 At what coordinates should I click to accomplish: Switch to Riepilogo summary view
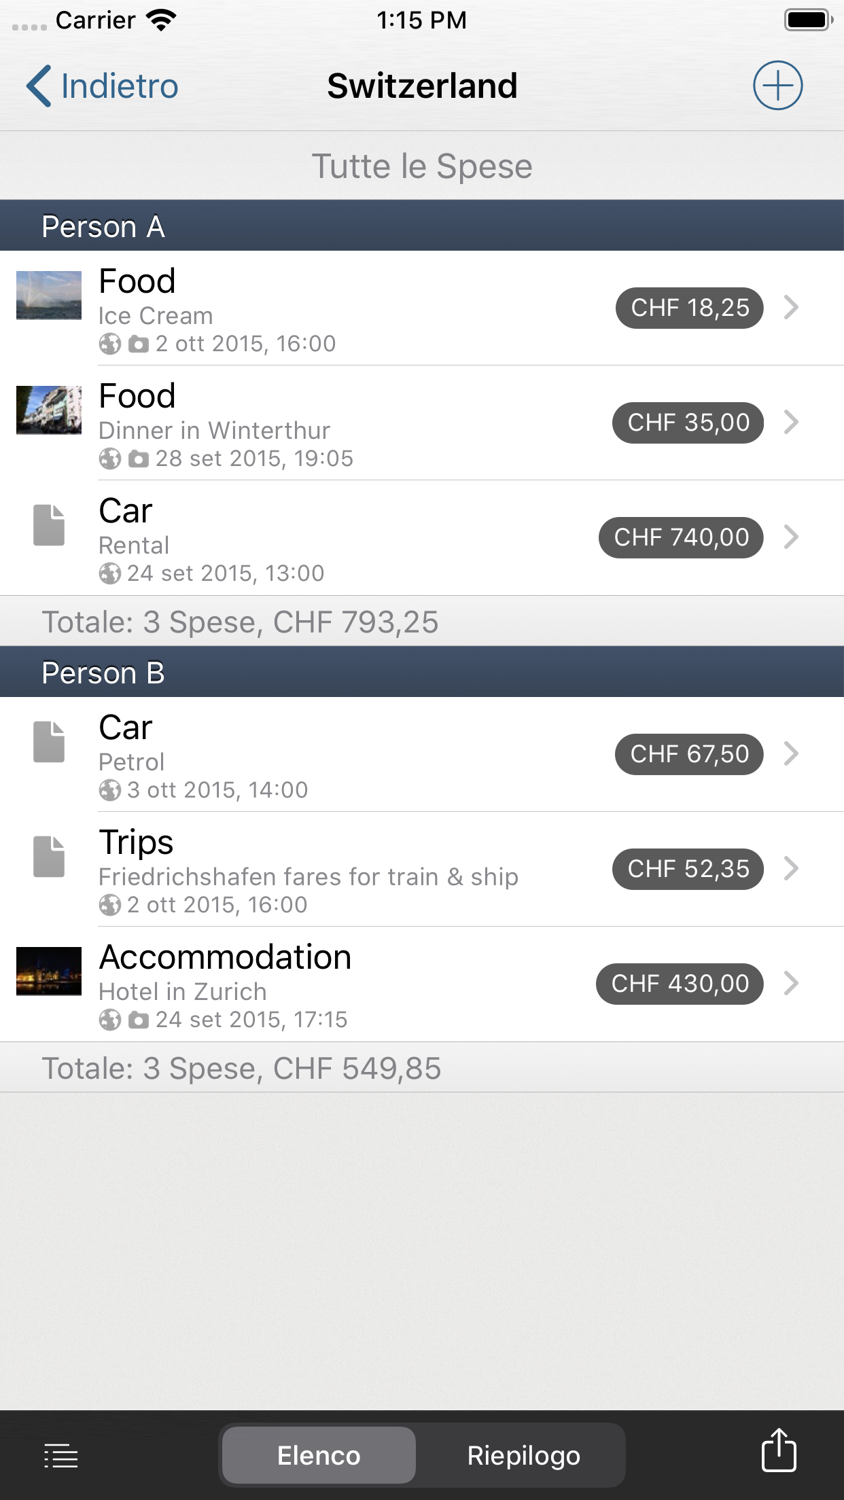523,1455
